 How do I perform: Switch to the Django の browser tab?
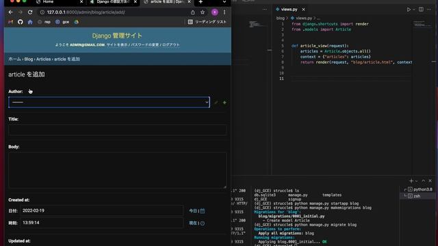click(x=113, y=2)
